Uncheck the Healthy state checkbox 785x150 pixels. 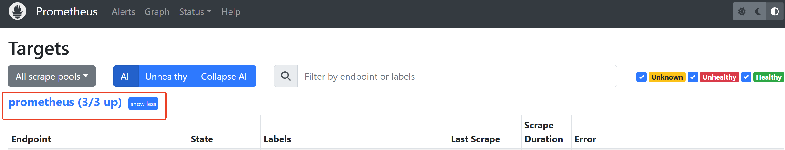click(746, 77)
